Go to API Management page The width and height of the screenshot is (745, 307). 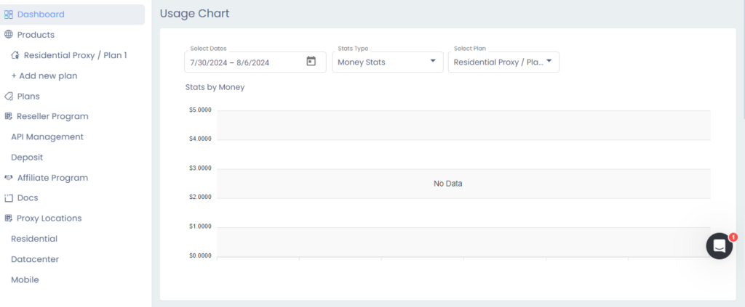47,136
